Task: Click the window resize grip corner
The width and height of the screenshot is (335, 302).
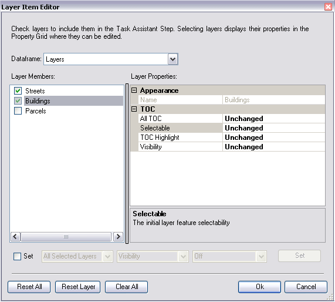Action: tap(330, 297)
